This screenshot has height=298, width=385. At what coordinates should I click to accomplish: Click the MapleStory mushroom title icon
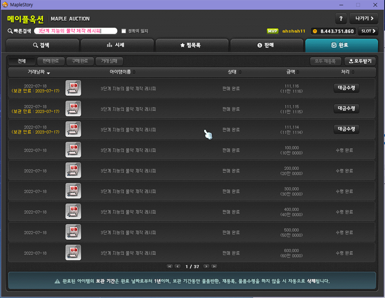point(5,5)
